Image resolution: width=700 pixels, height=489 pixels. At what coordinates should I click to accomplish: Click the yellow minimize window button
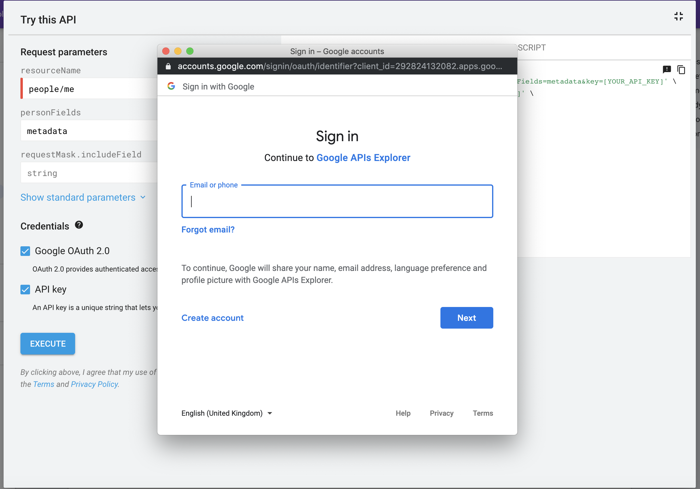pos(178,51)
